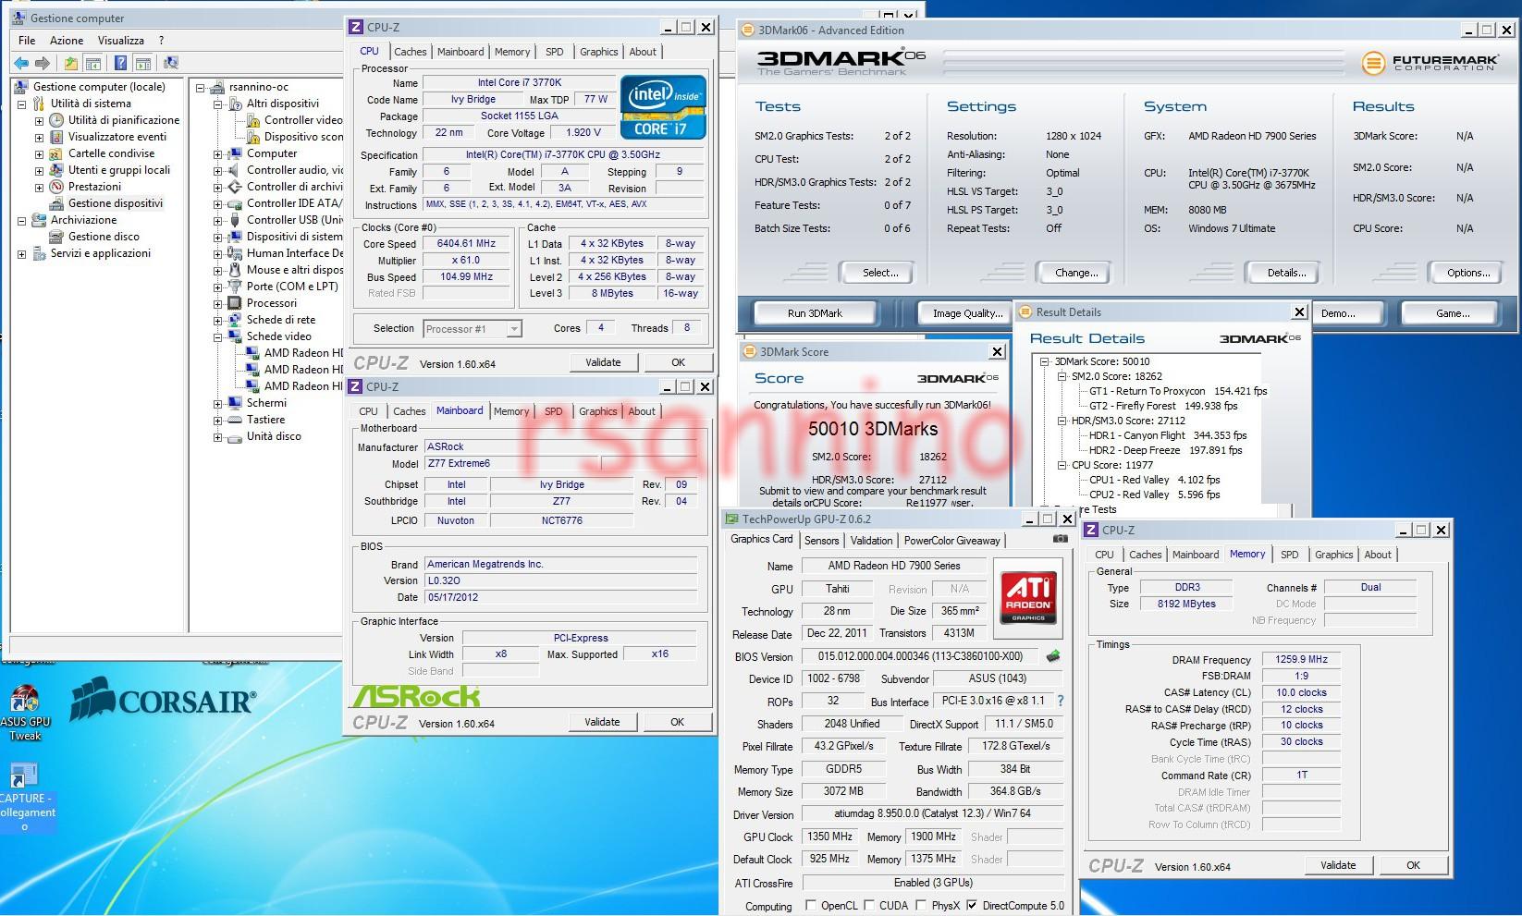Collapse the Altri dispositivi device node

point(218,104)
